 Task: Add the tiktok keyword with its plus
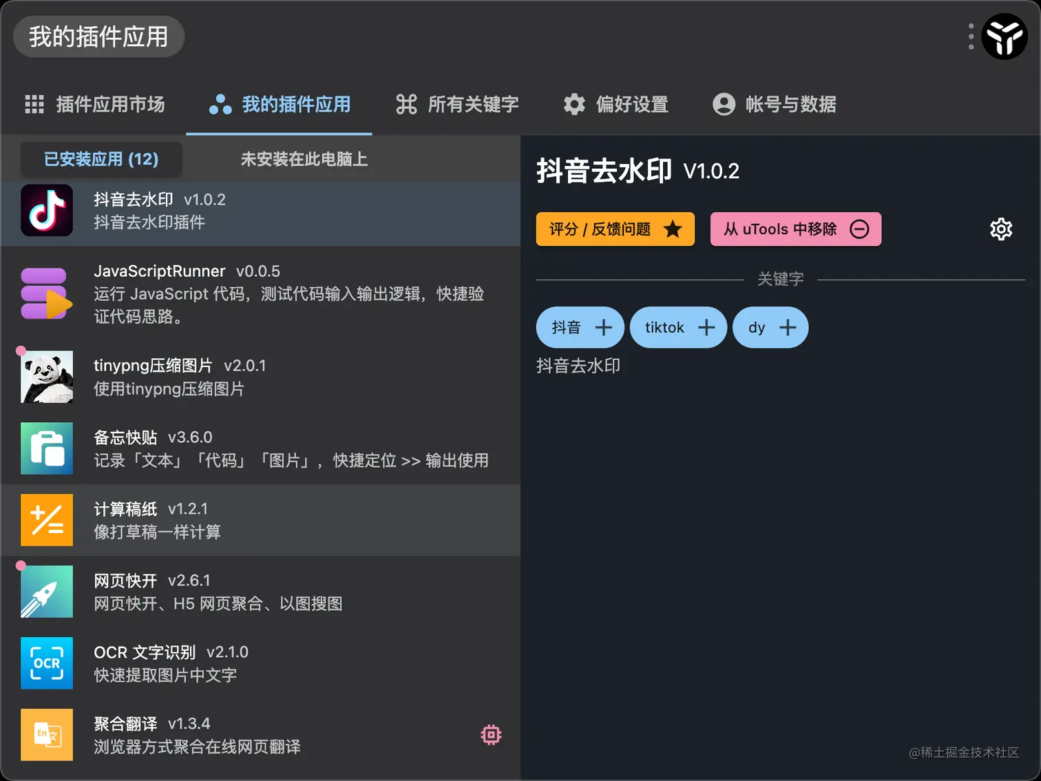706,327
